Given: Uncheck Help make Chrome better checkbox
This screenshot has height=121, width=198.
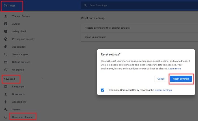Looking at the screenshot, I should 102,90.
